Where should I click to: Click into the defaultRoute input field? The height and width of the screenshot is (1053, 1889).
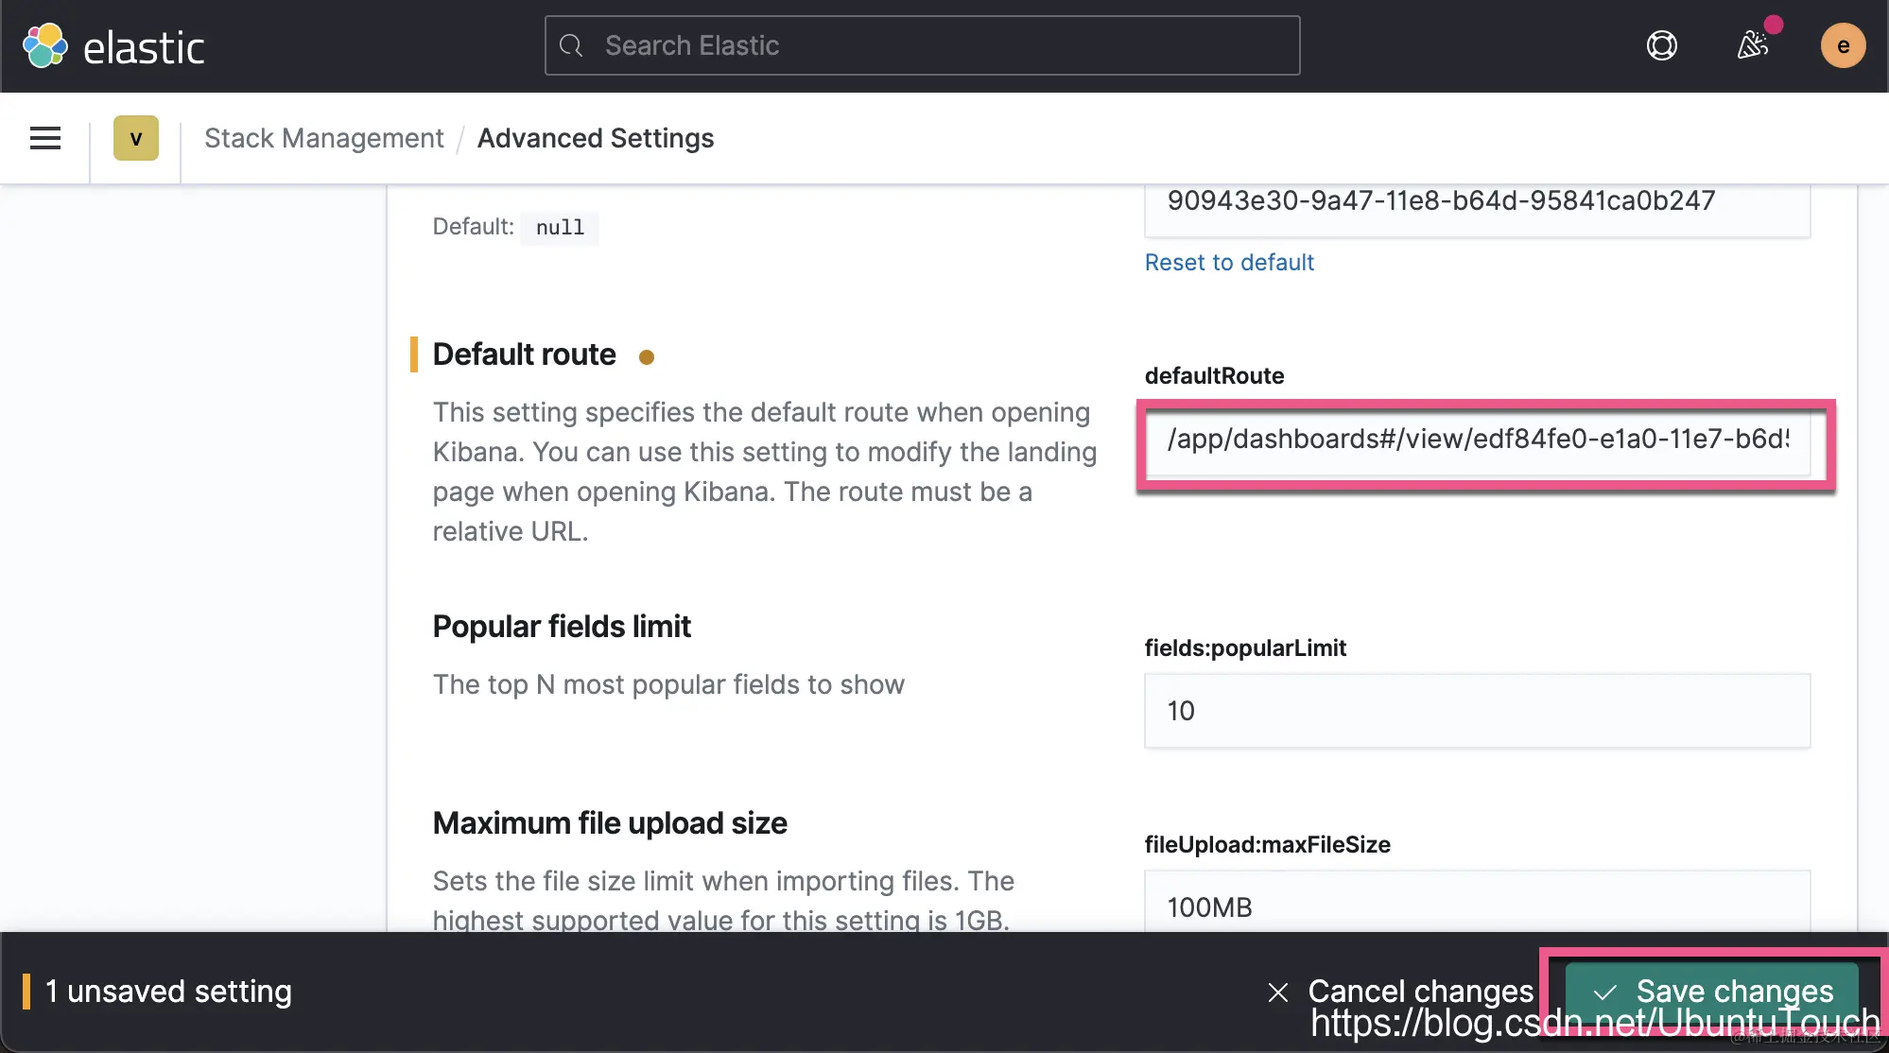coord(1476,440)
